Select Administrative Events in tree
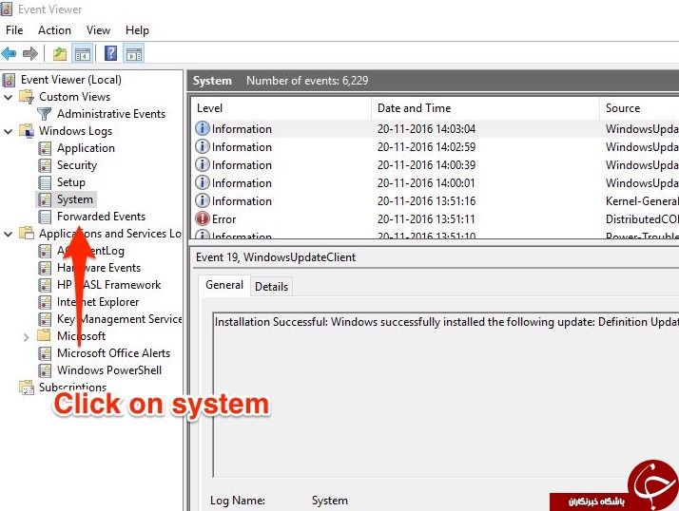 tap(111, 114)
